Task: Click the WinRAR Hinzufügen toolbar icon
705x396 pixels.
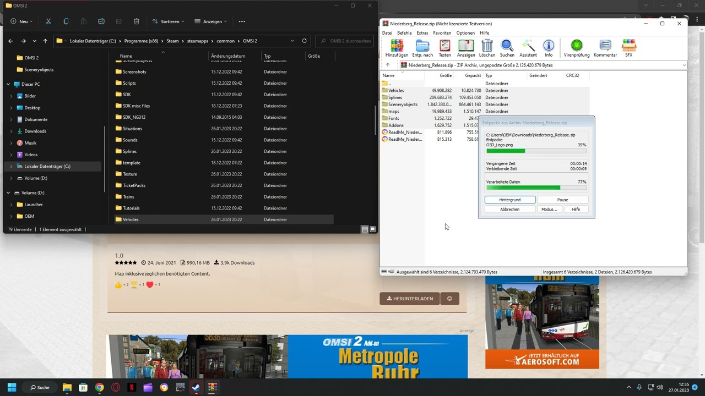Action: pos(397,48)
